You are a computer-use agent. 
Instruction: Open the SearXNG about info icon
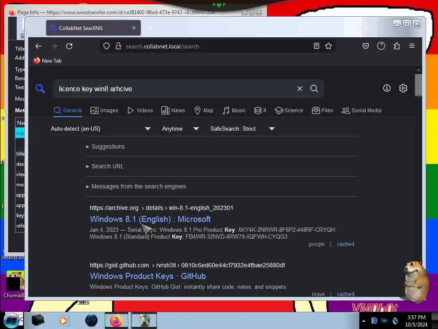(387, 88)
